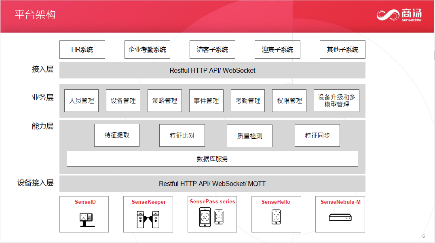Select the 事件管理 module box
Screen dimensions: 435x243
click(x=206, y=101)
